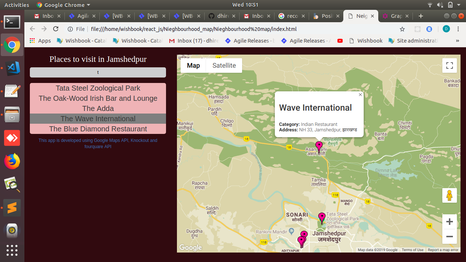
Task: Open the Text Editor dock icon
Action: coord(12,91)
